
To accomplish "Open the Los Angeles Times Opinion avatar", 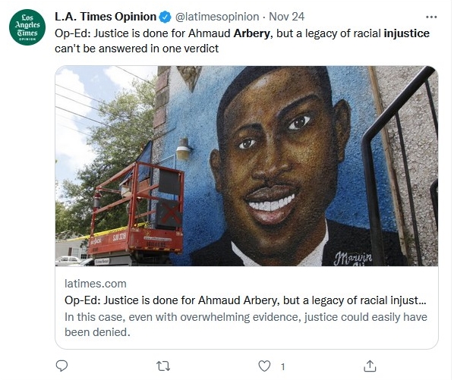I will [27, 27].
